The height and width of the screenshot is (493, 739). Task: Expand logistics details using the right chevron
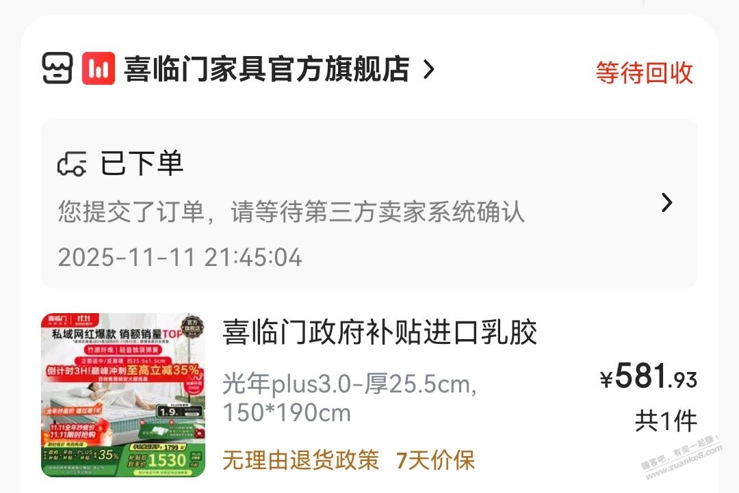tap(666, 202)
